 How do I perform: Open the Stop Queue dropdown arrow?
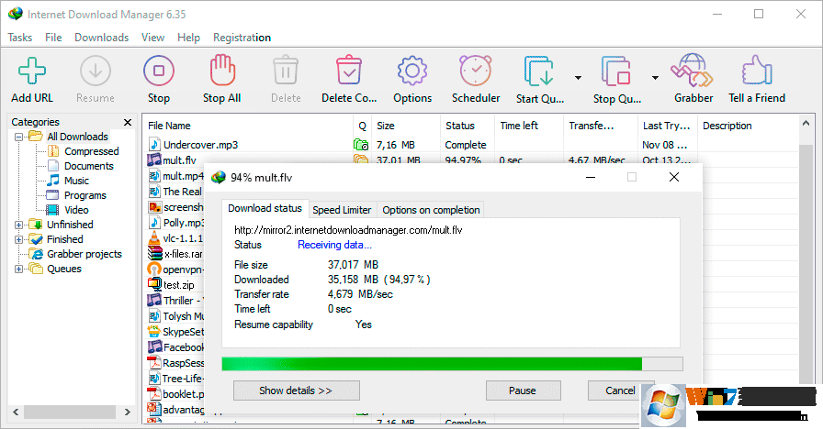point(655,78)
